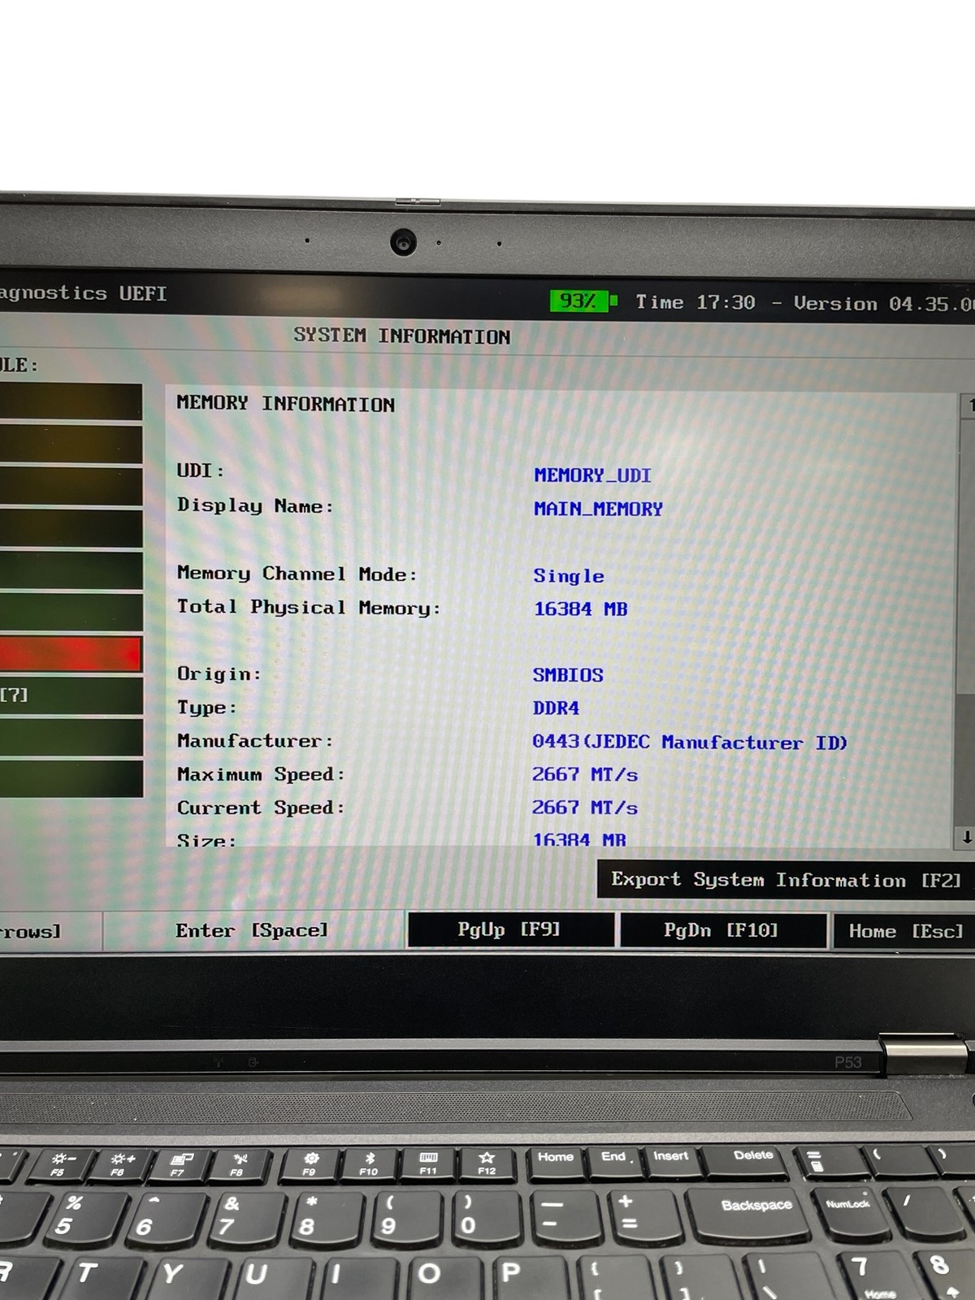975x1300 pixels.
Task: Select the red highlighted module entry
Action: click(71, 654)
